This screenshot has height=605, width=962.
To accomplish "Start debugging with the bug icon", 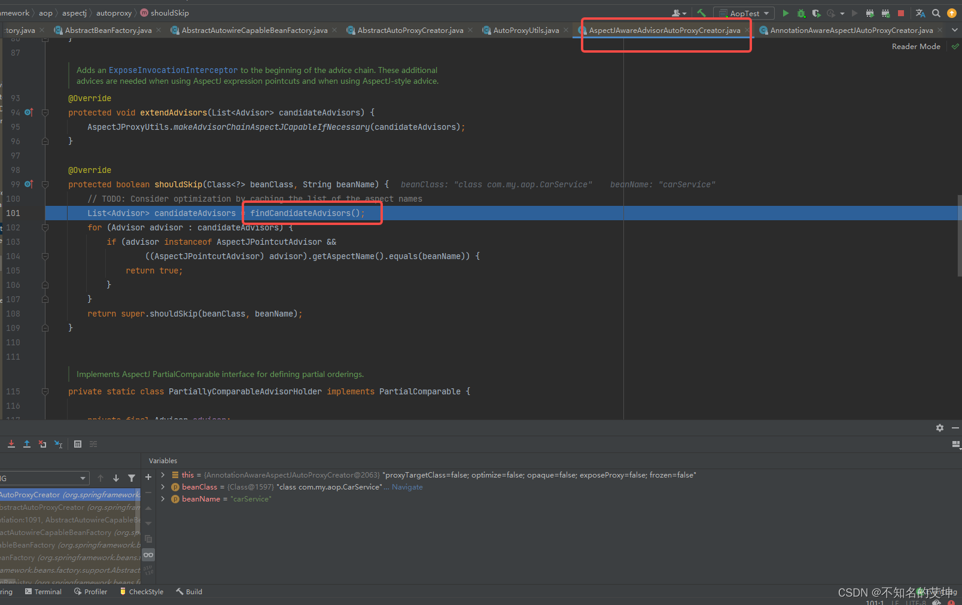I will pos(801,13).
